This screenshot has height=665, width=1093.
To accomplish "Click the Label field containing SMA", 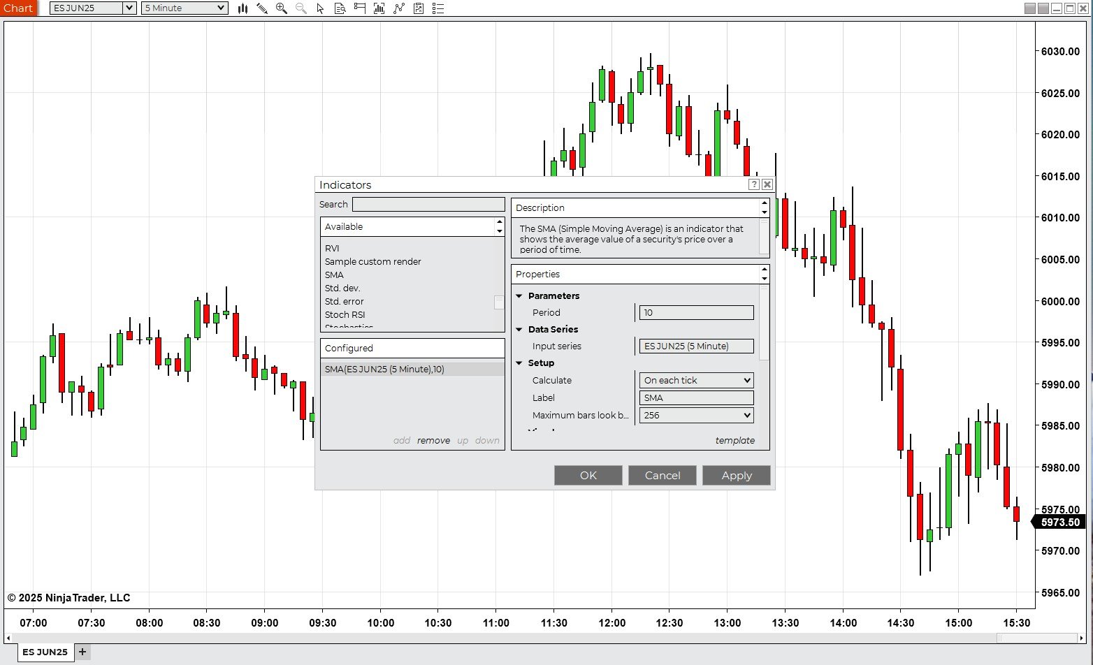I will tap(697, 397).
